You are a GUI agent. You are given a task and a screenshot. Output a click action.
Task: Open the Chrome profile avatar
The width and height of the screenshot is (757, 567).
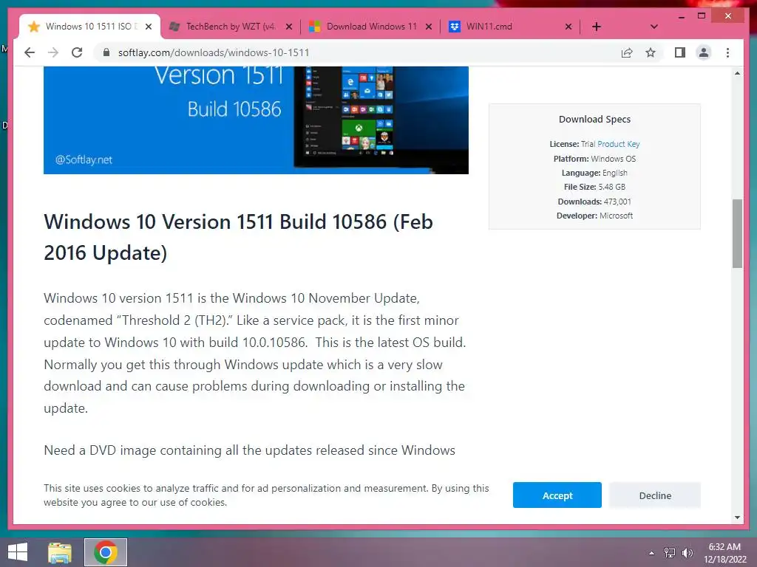point(704,52)
